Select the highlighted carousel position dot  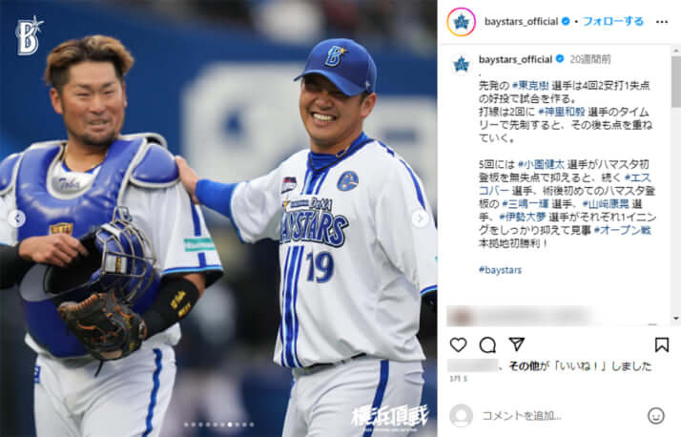230,425
